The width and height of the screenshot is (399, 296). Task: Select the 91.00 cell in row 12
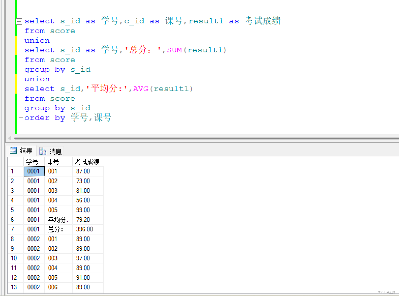pyautogui.click(x=88, y=278)
